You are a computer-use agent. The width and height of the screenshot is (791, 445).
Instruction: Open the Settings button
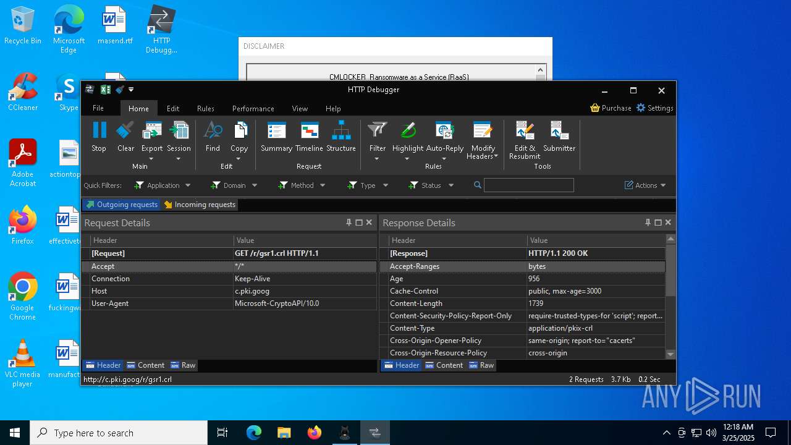pos(654,108)
